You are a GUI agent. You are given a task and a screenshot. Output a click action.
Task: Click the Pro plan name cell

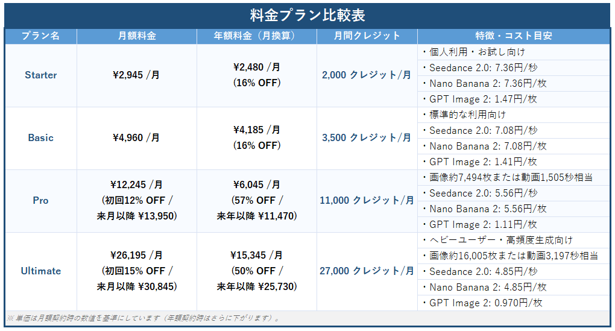[41, 201]
